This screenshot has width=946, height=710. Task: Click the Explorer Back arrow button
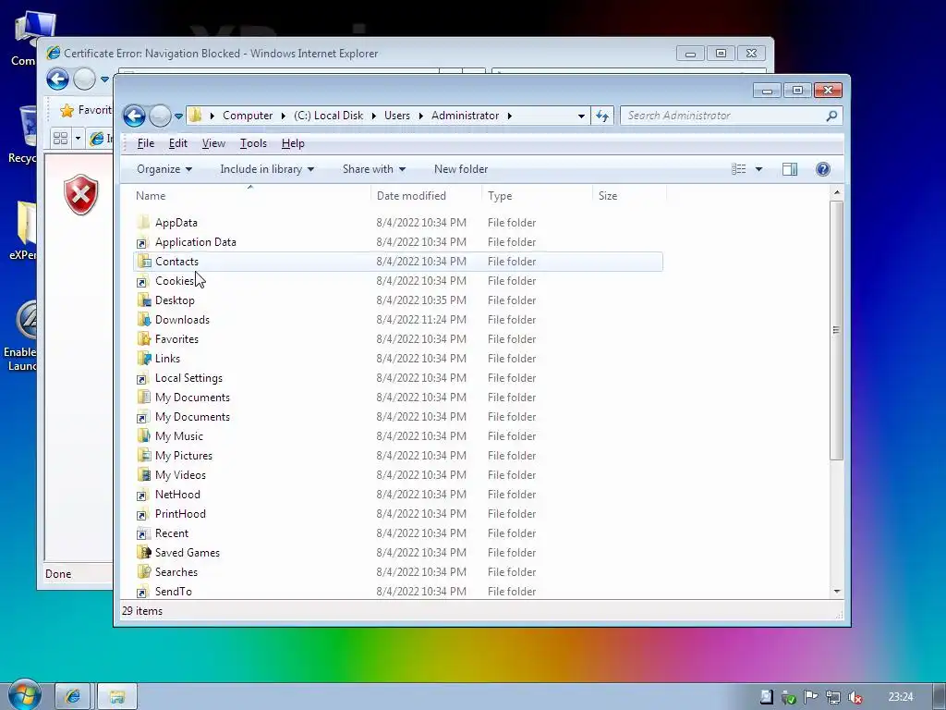point(134,116)
